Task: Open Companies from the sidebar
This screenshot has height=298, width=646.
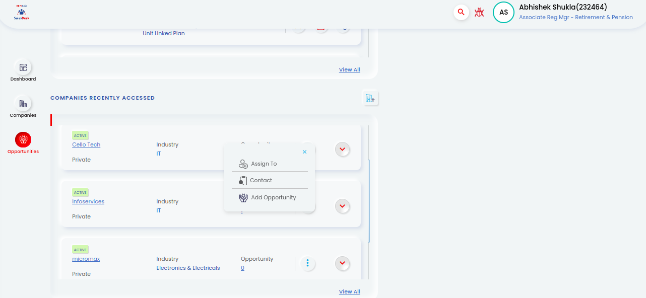Action: click(23, 107)
